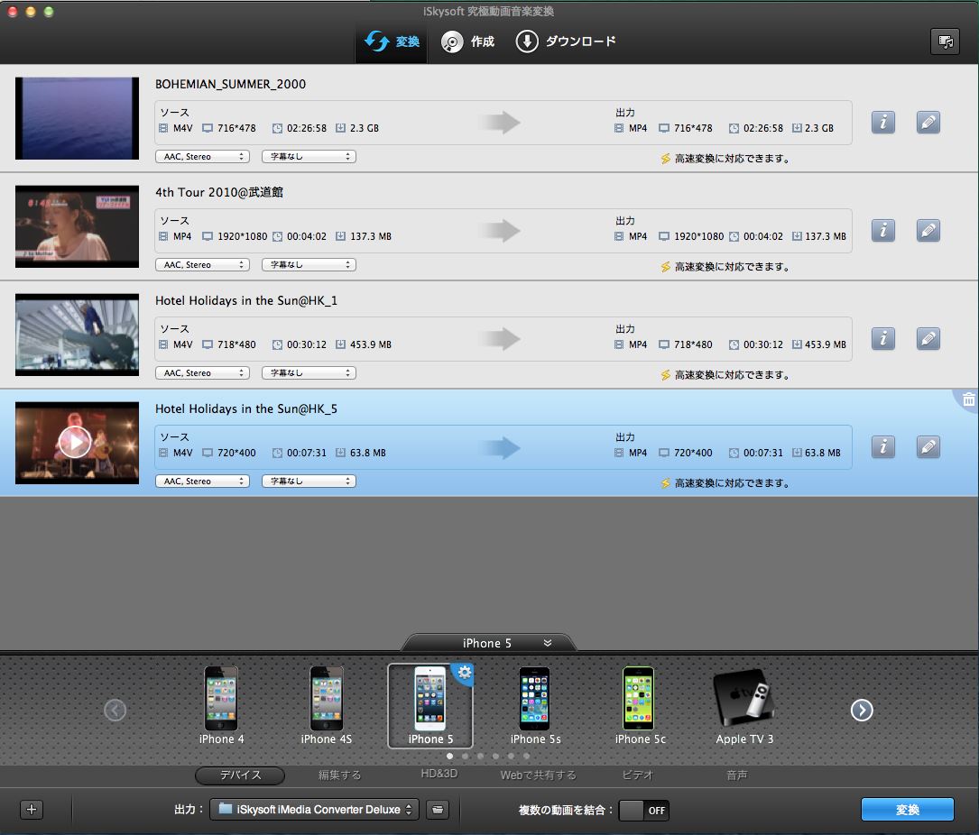The image size is (979, 835).
Task: Open audio track dropdown for HK_1 video
Action: pyautogui.click(x=202, y=372)
